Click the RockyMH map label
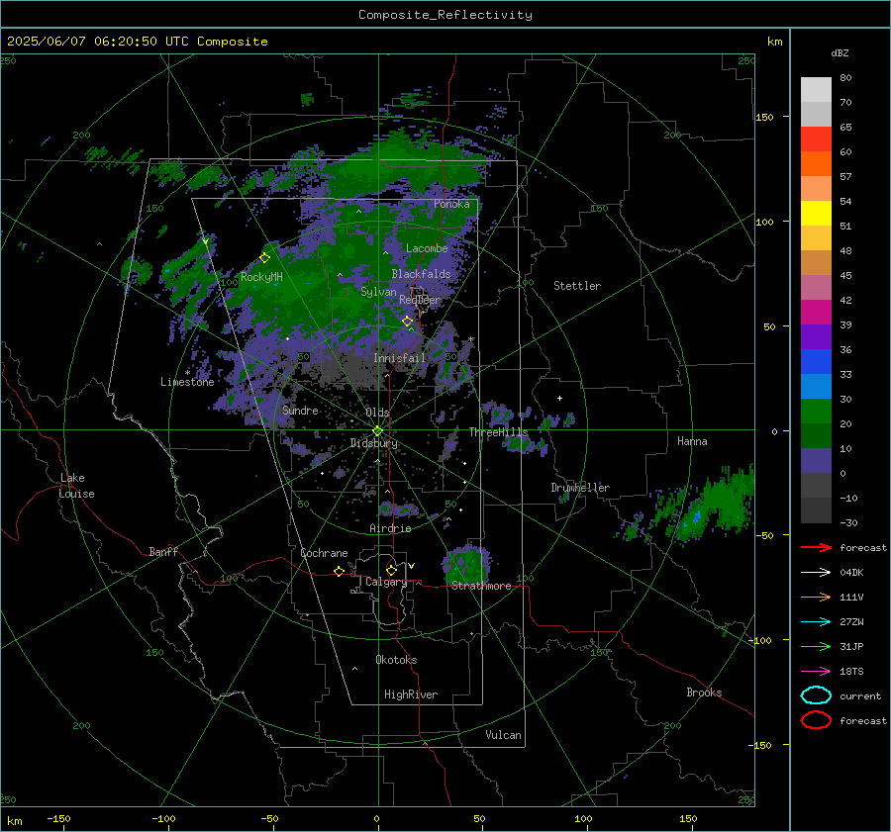This screenshot has height=832, width=891. click(261, 277)
